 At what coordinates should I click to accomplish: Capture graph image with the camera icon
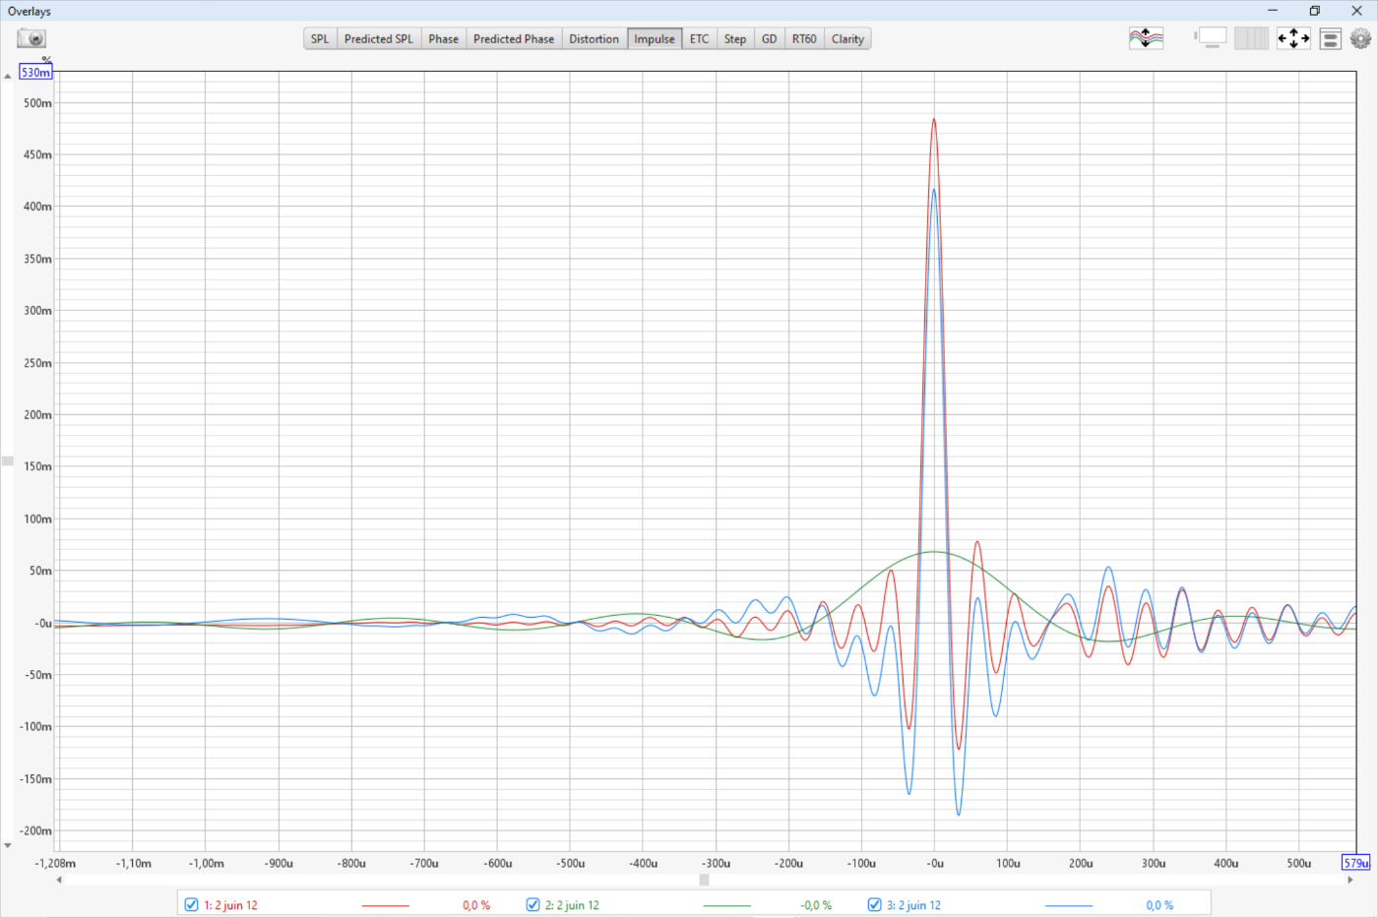tap(31, 38)
